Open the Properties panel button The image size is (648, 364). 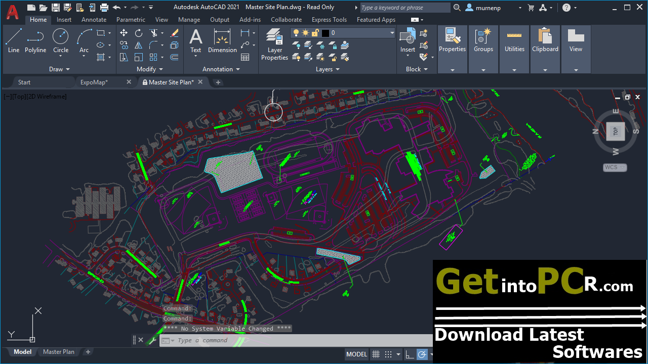click(452, 49)
